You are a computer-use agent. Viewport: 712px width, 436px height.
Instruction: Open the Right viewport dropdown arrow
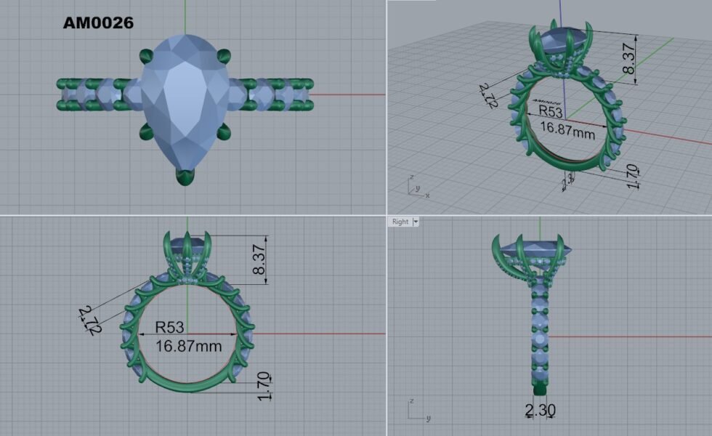416,222
